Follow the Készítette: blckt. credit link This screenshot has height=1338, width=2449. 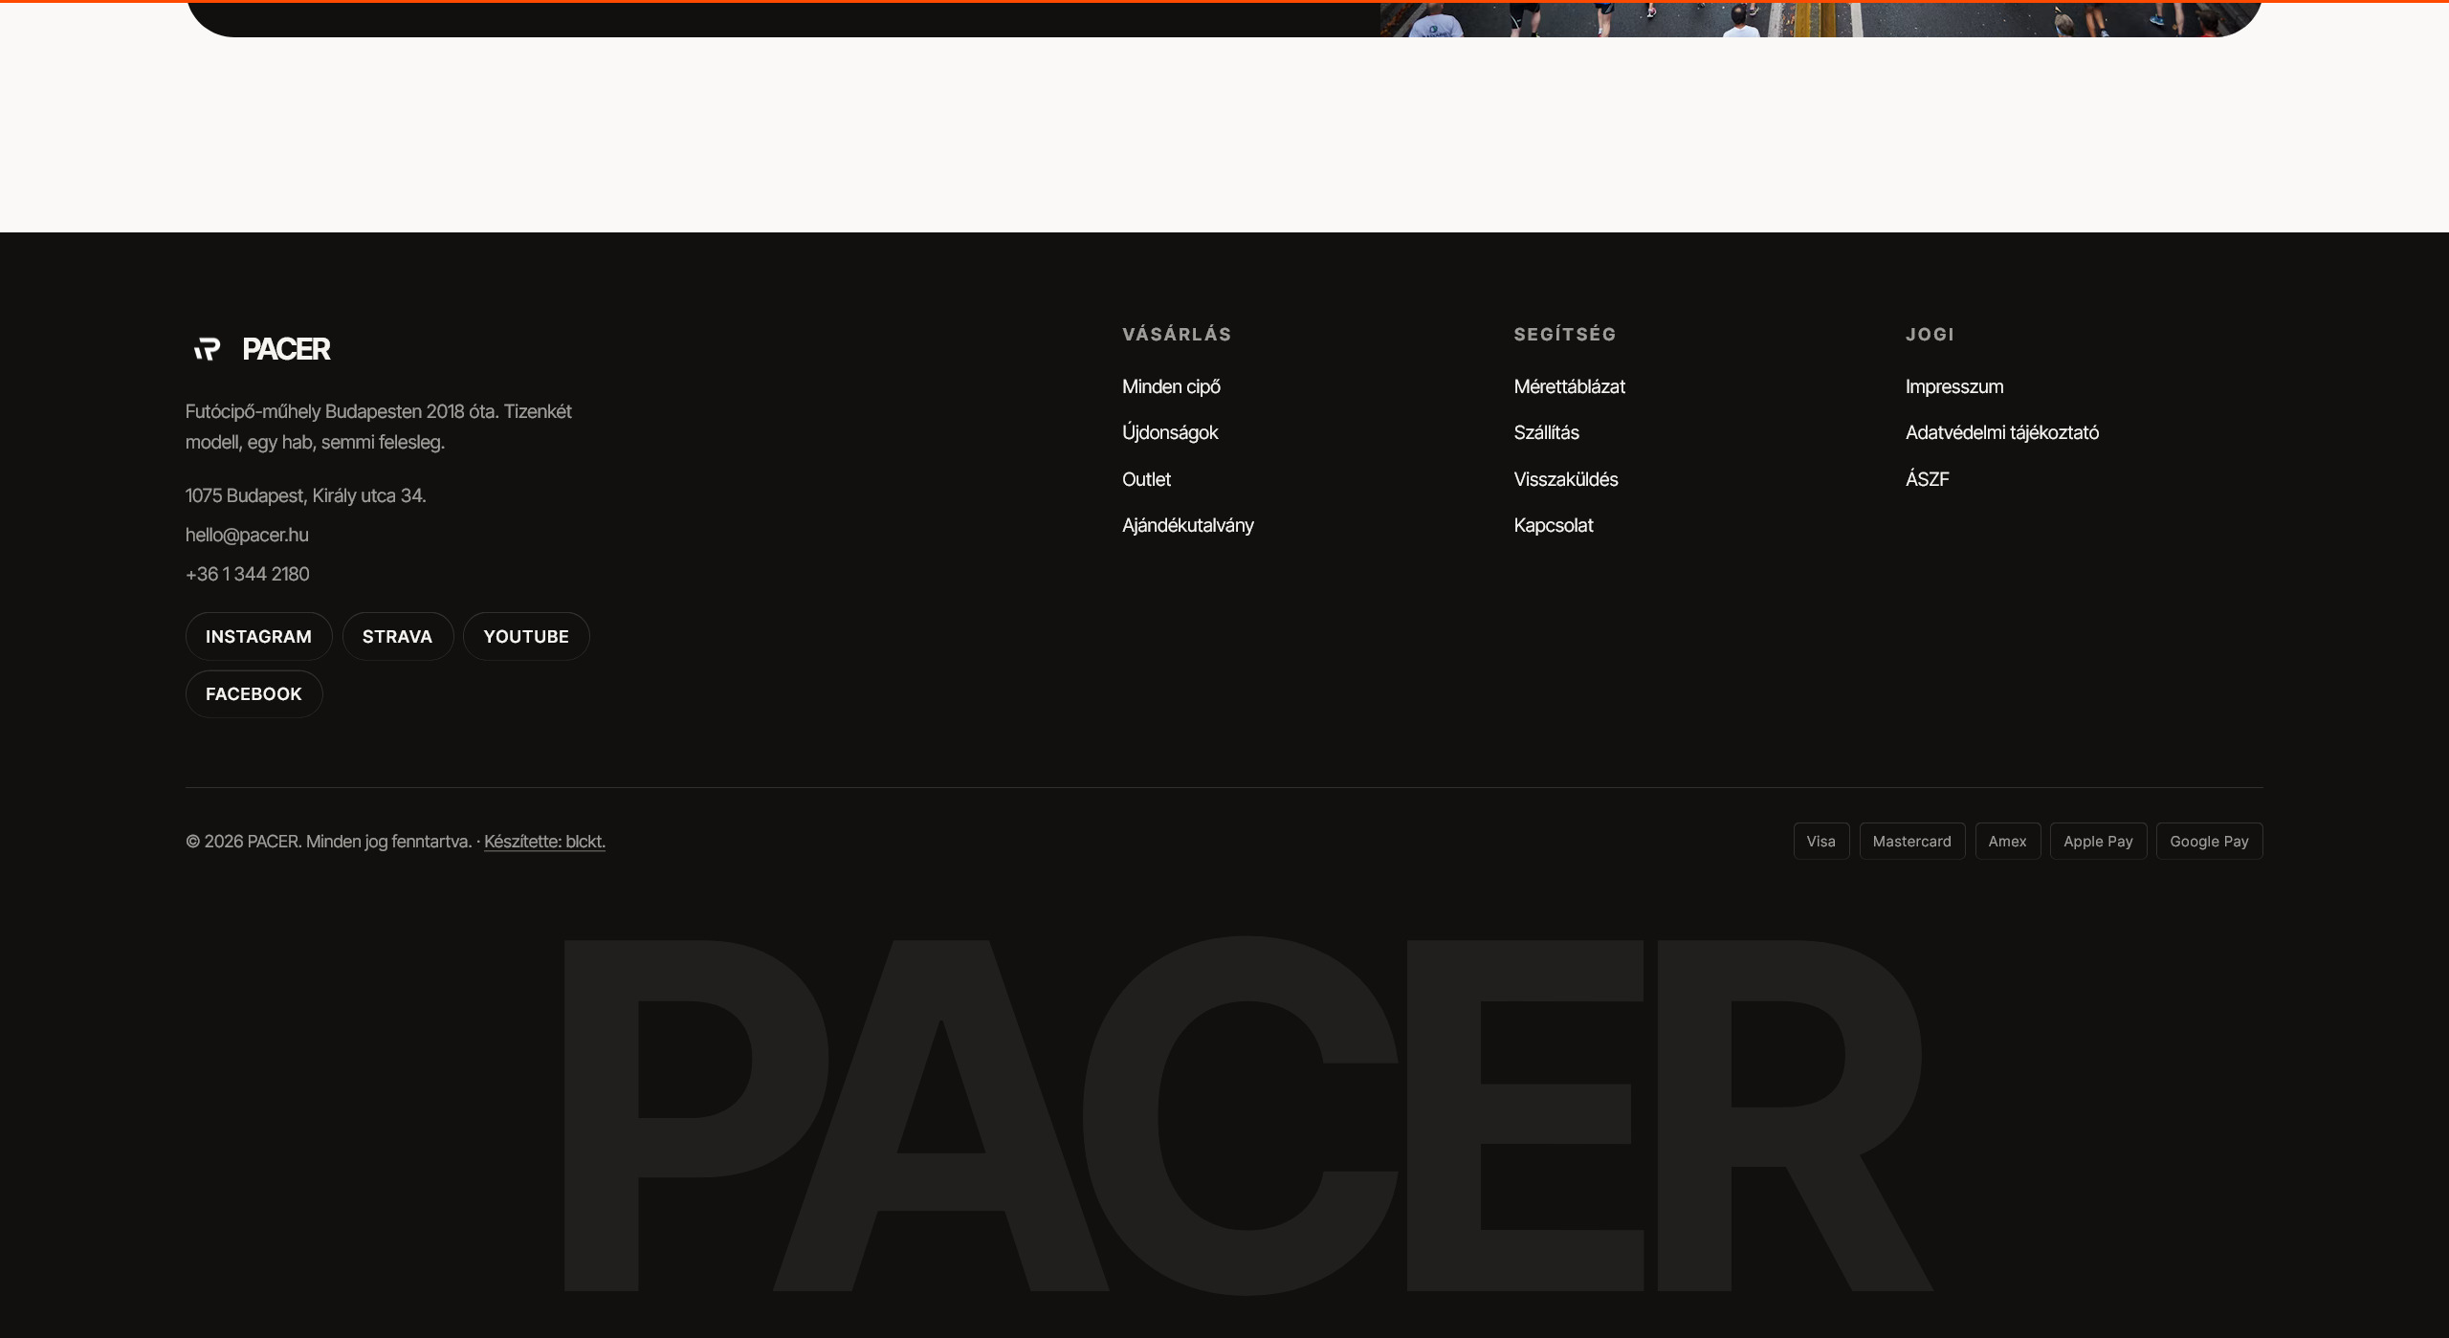click(544, 842)
